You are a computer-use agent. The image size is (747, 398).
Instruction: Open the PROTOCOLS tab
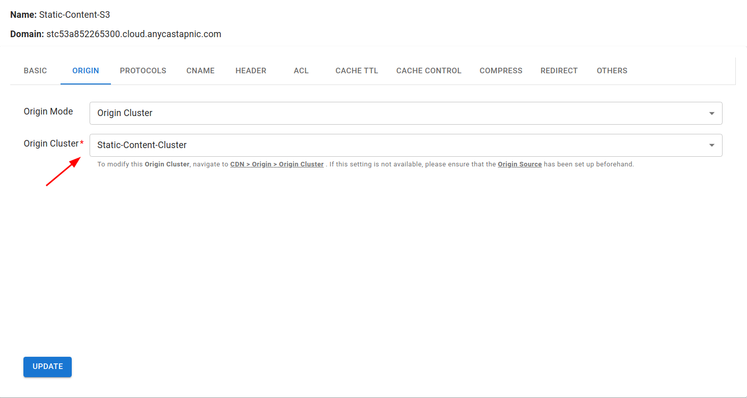tap(143, 71)
